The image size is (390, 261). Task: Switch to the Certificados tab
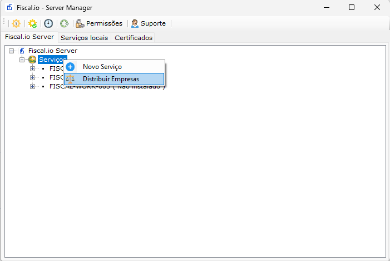(134, 38)
